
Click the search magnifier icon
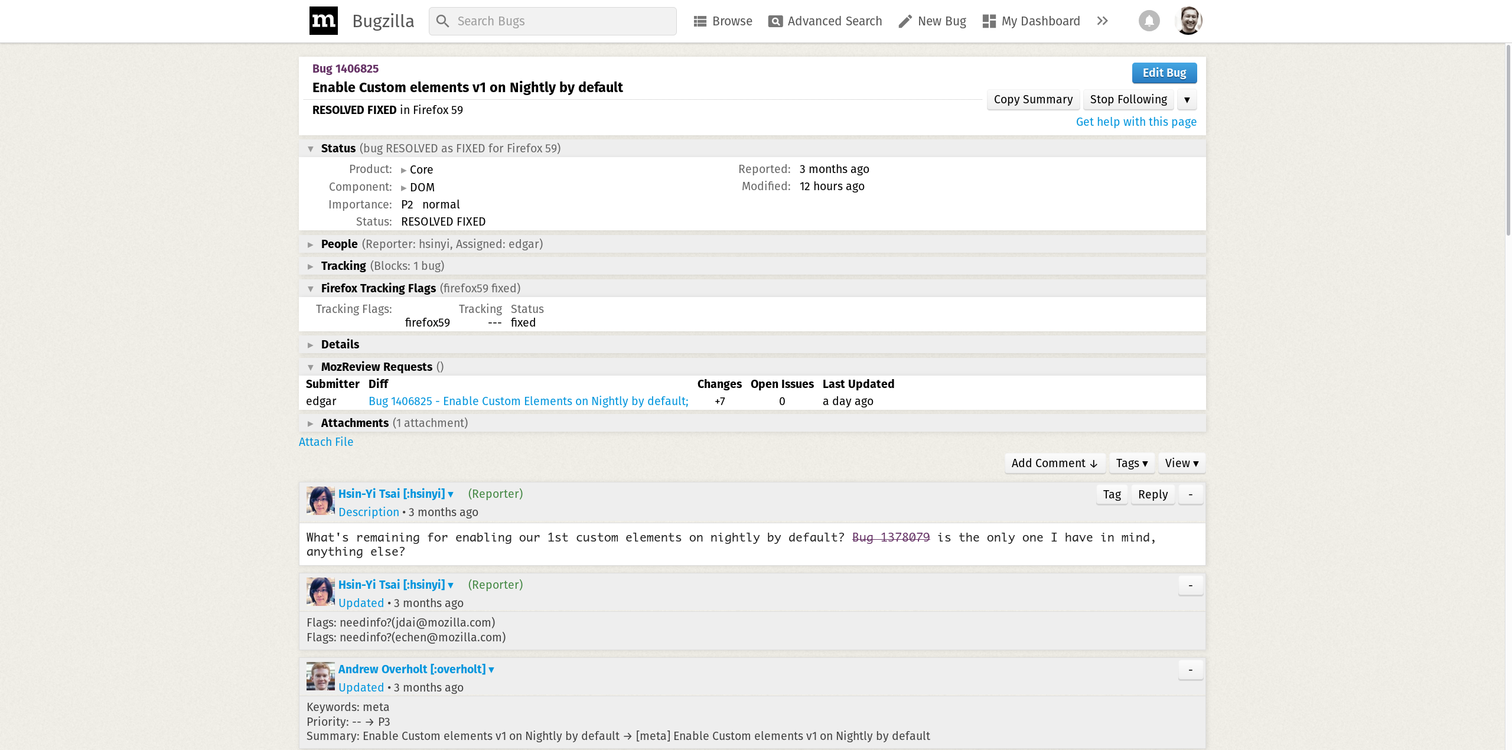(442, 21)
